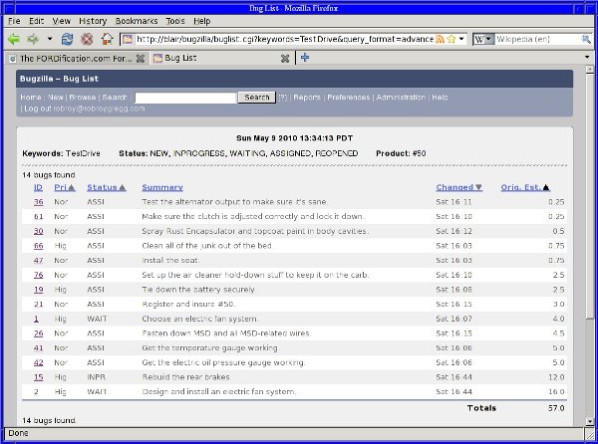This screenshot has height=444, width=598.
Task: Sort by the Summary column header
Action: click(x=162, y=187)
